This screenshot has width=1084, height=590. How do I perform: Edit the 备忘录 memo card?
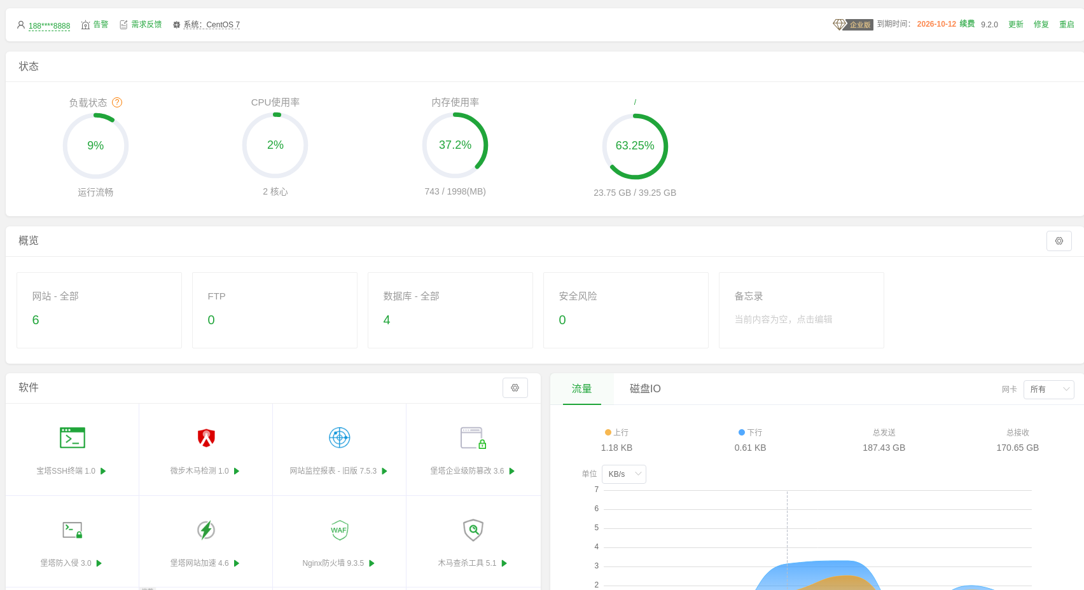pyautogui.click(x=802, y=310)
